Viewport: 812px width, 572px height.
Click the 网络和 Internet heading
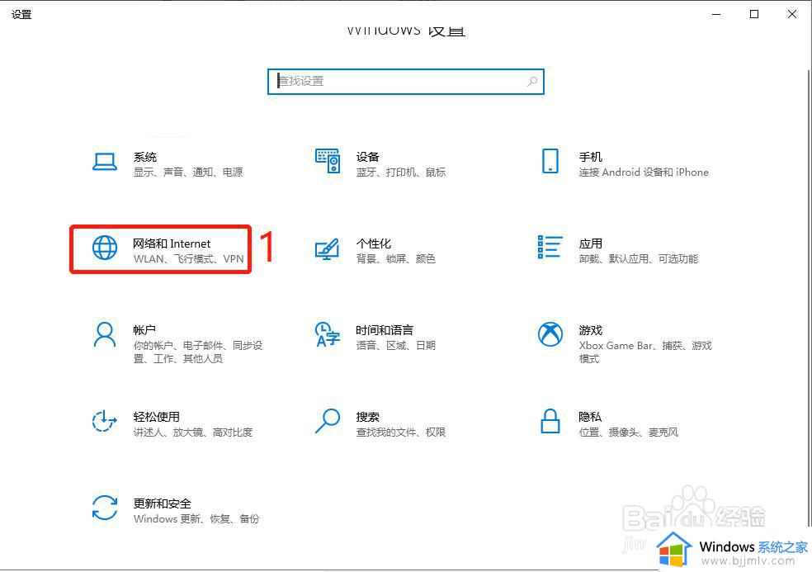tap(172, 243)
